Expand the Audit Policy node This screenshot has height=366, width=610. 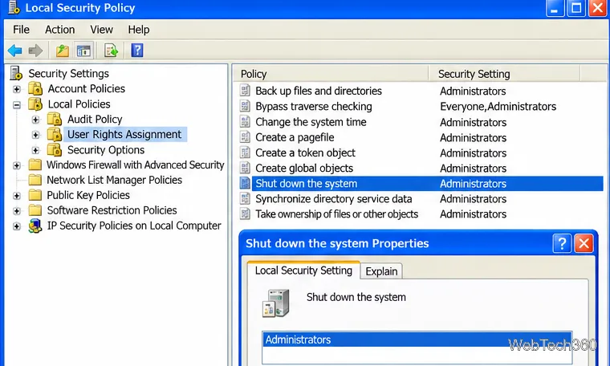[36, 120]
